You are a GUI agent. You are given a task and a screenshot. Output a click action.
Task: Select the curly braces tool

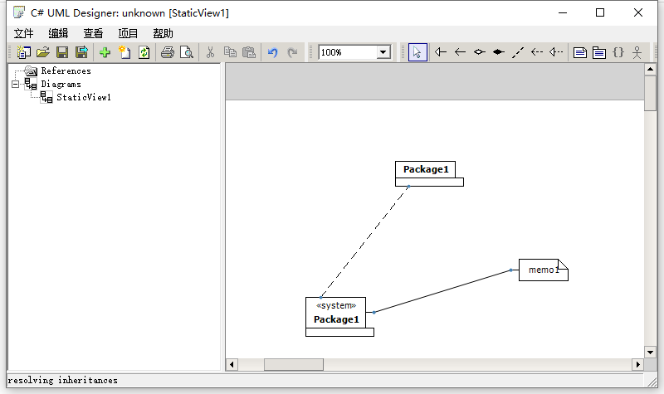[618, 52]
